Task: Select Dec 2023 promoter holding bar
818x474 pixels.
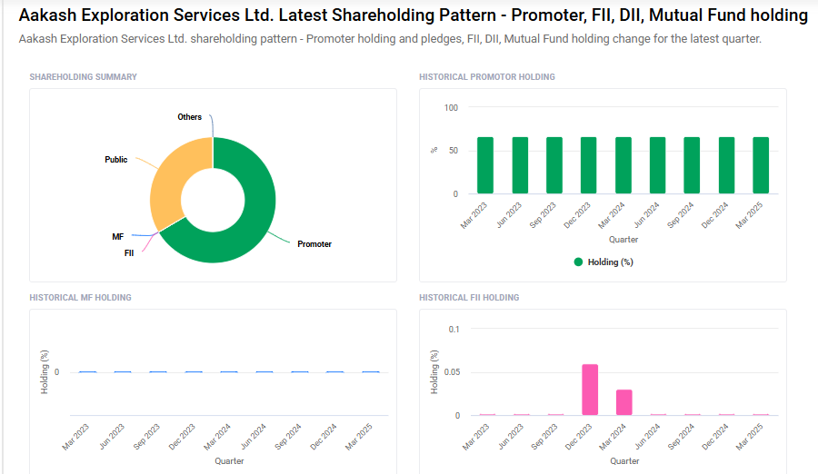Action: tap(588, 165)
